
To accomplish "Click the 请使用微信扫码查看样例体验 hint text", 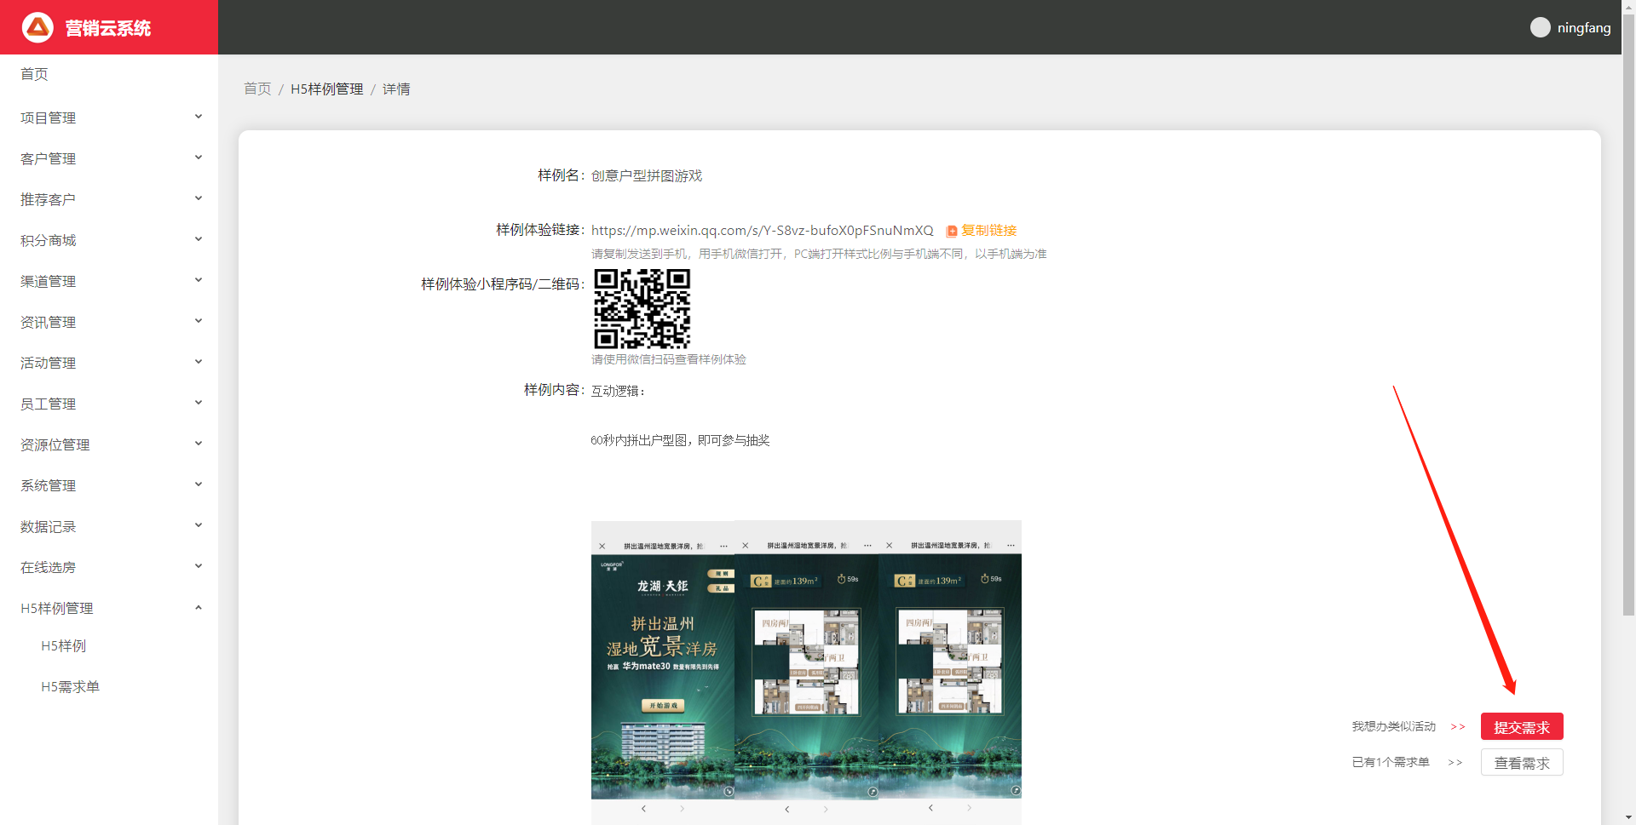I will click(669, 359).
